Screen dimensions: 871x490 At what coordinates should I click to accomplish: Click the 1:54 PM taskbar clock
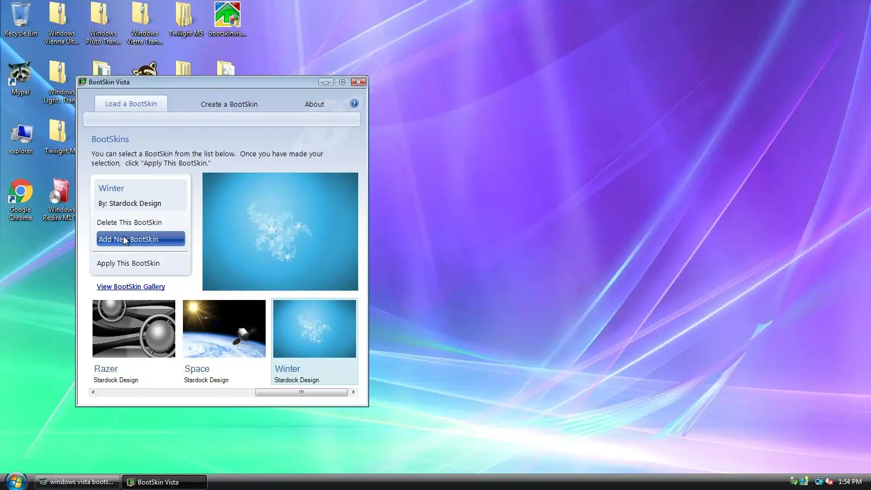[850, 482]
